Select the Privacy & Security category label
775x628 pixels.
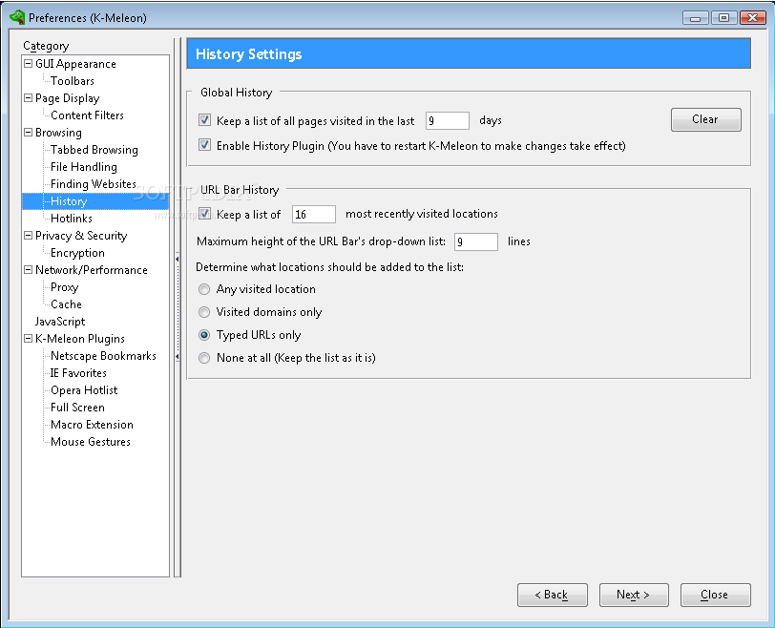tap(81, 236)
